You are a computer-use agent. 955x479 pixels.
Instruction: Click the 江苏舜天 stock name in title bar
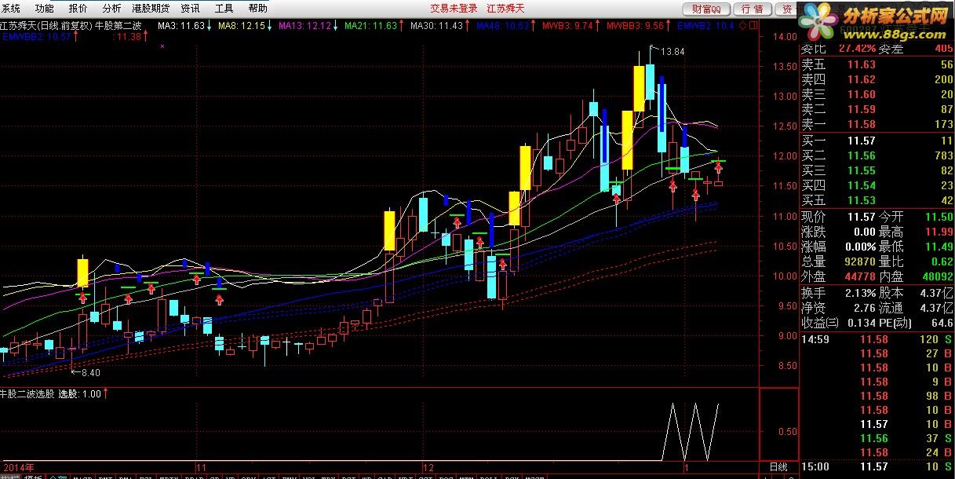tap(504, 9)
